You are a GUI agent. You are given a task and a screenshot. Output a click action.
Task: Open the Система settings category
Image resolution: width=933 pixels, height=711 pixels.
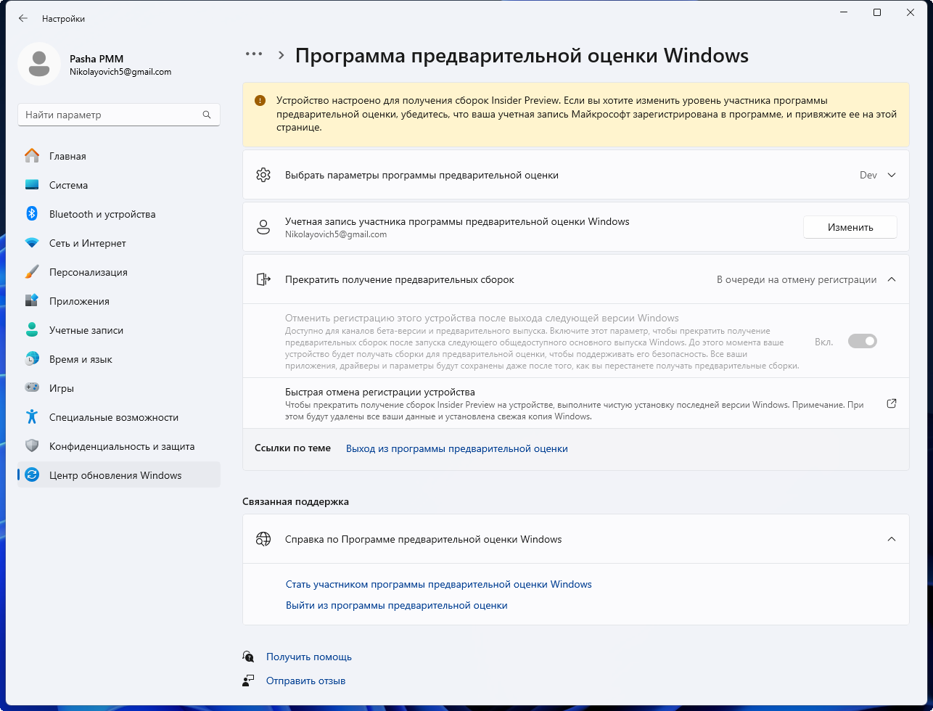tap(68, 185)
